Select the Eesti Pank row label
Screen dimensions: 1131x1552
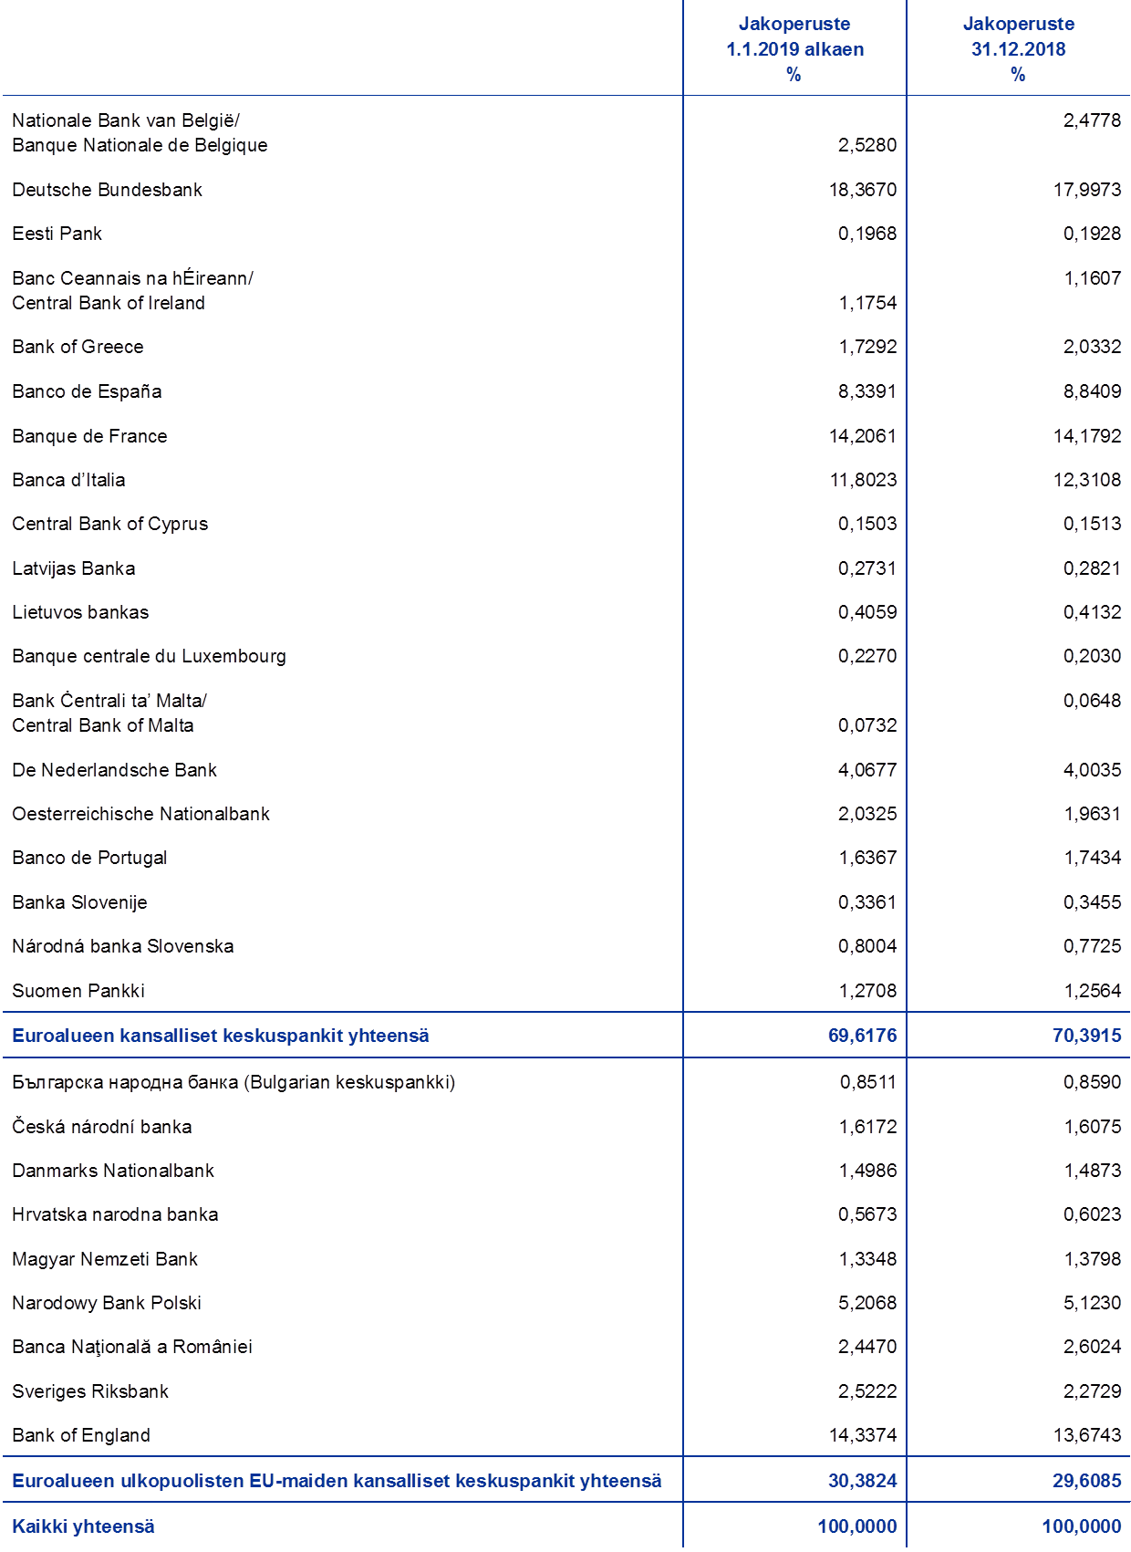pyautogui.click(x=57, y=234)
